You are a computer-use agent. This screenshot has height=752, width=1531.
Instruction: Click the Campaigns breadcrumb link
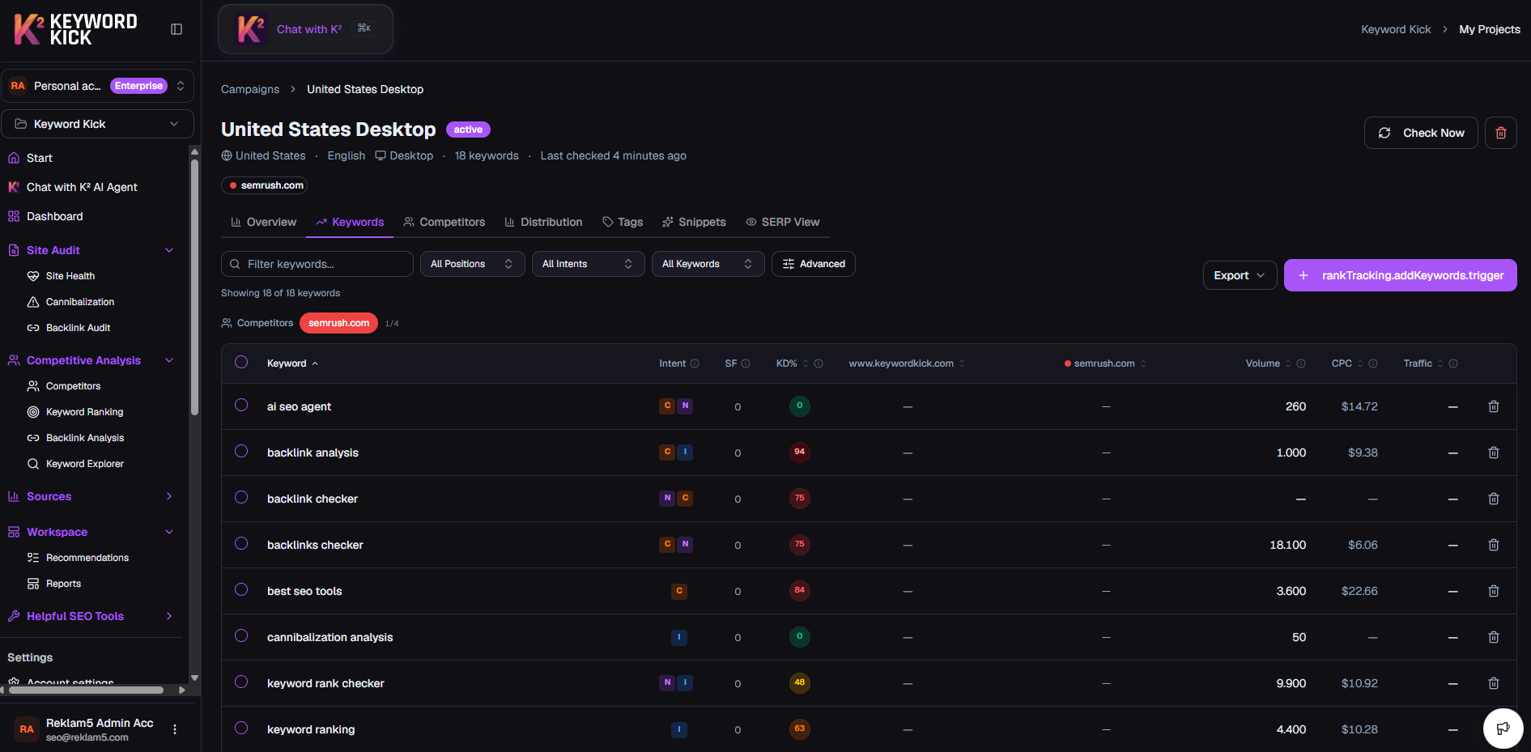coord(250,89)
